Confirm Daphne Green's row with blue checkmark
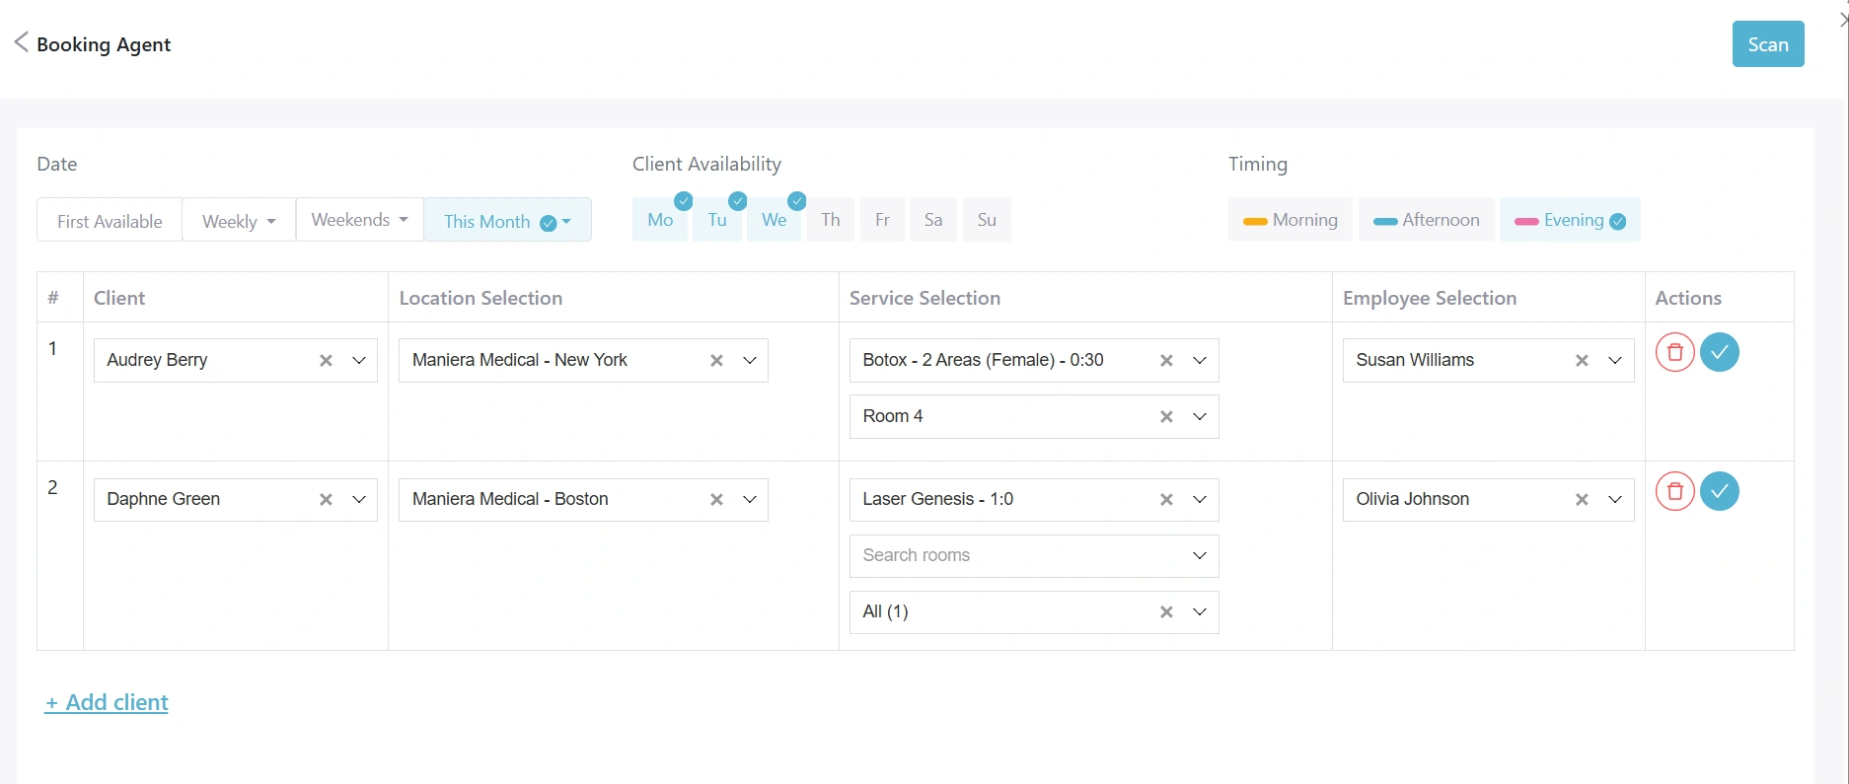This screenshot has width=1849, height=784. coord(1719,491)
